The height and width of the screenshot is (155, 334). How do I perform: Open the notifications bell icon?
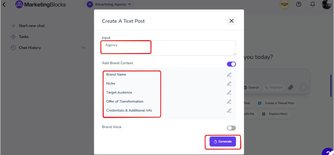click(313, 4)
